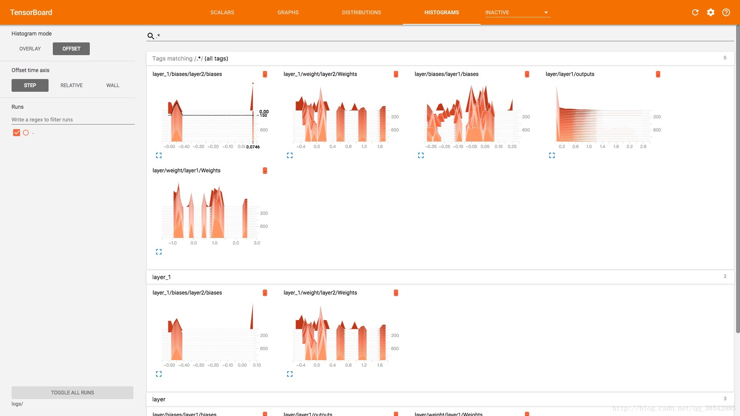Set offset time axis to WALL

point(113,85)
